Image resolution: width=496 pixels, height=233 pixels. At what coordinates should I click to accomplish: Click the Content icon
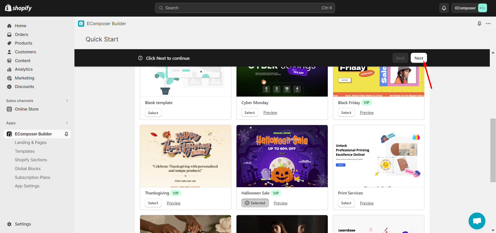tap(9, 61)
